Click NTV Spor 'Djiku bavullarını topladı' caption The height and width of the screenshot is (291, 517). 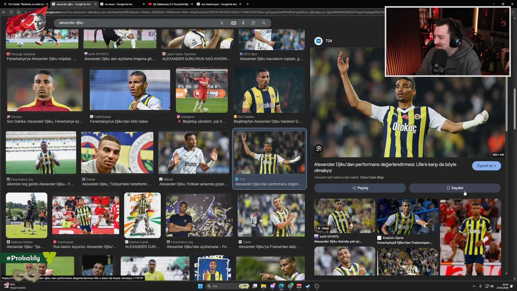tap(271, 59)
